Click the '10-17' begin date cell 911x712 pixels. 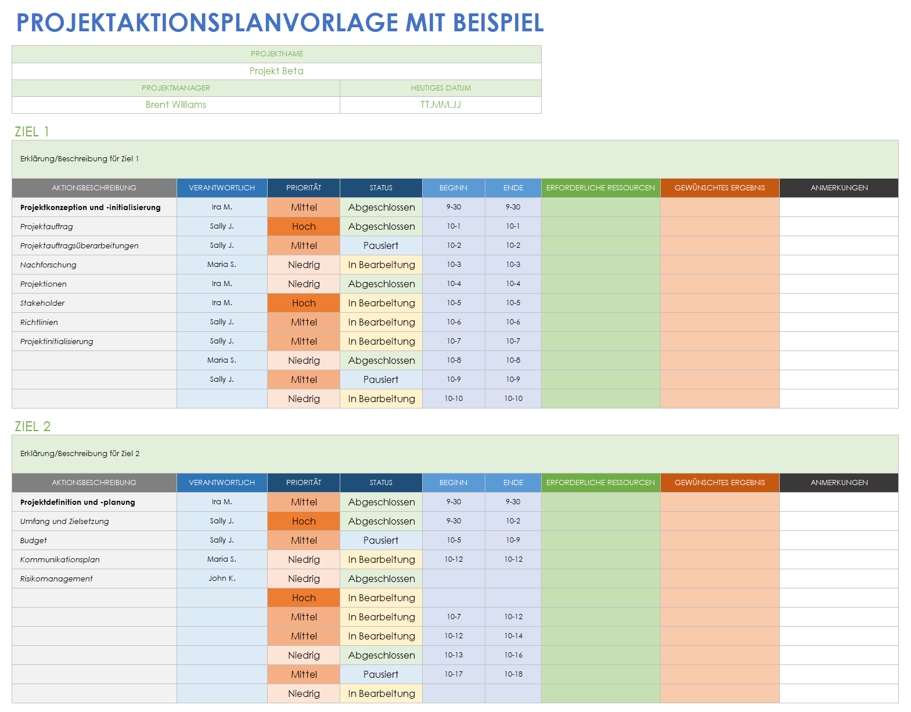[453, 674]
